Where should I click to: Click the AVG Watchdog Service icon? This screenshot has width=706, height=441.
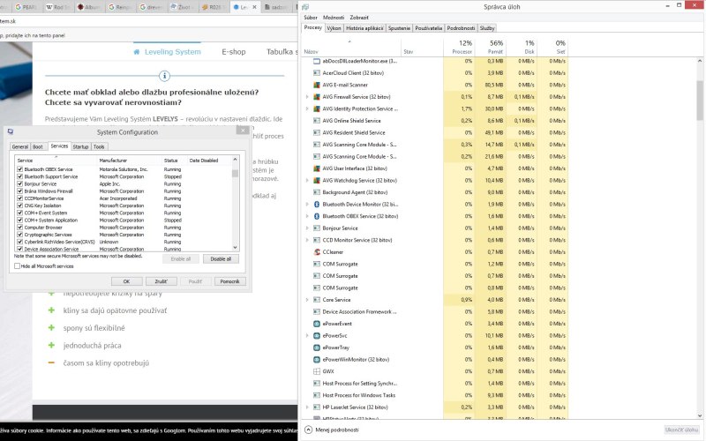coord(317,181)
